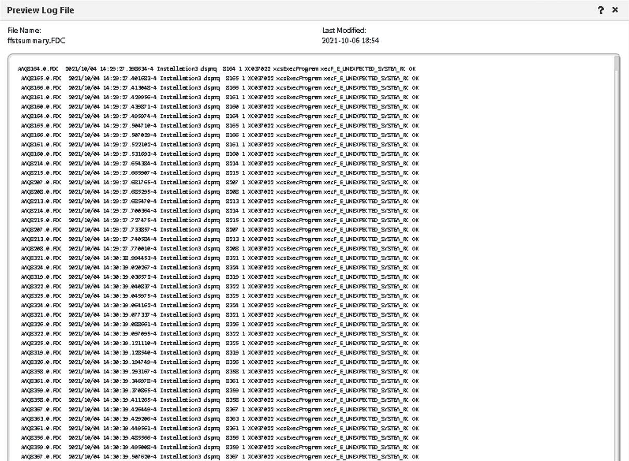Screen dimensions: 629x461
Task: Pick the row with timestamp 14:30:39.121110
Action: click(219, 343)
